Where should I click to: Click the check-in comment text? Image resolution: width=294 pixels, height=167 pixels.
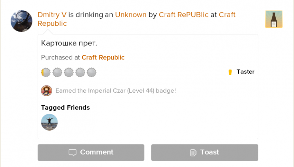pyautogui.click(x=69, y=43)
